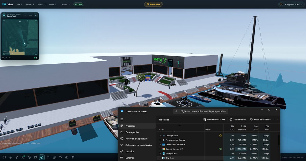Sort by the Nome column header
The height and width of the screenshot is (161, 306).
162,130
